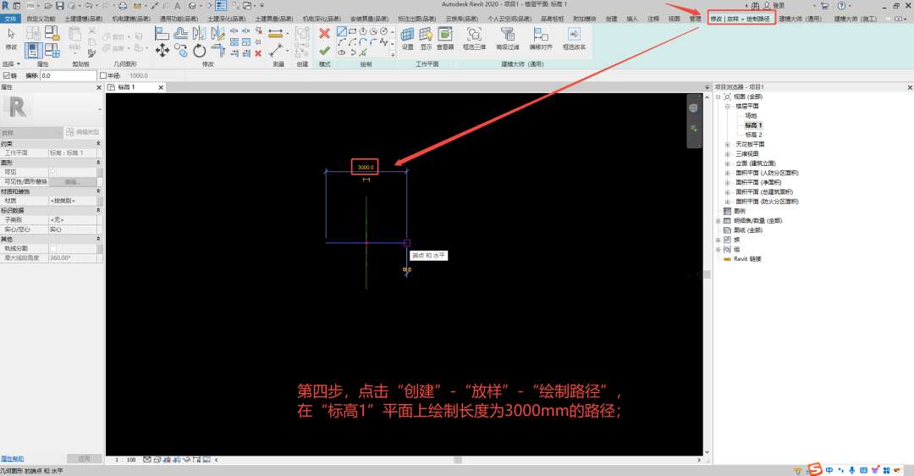Click the Revit 链接 browser entry
The image size is (914, 476).
point(747,259)
